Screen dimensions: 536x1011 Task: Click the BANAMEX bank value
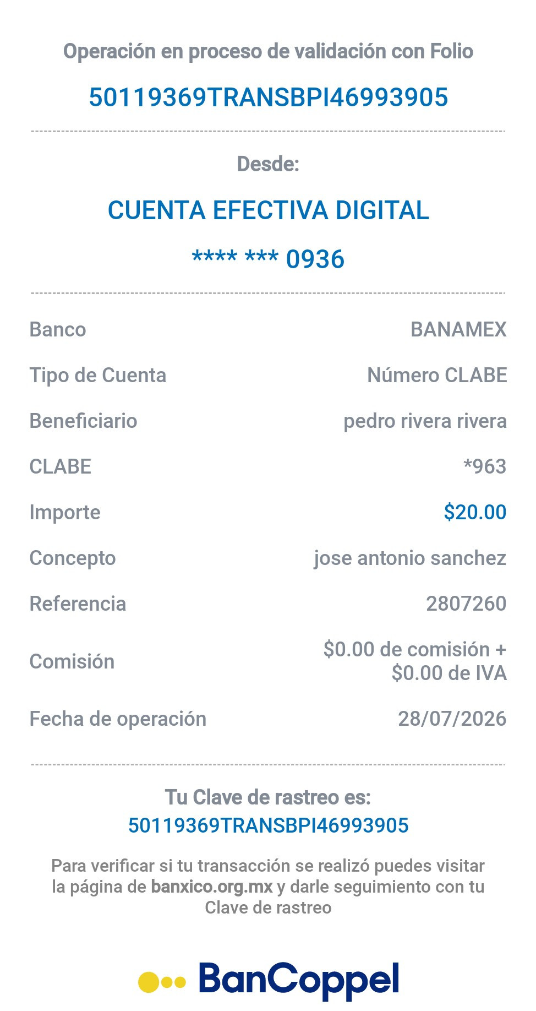458,329
